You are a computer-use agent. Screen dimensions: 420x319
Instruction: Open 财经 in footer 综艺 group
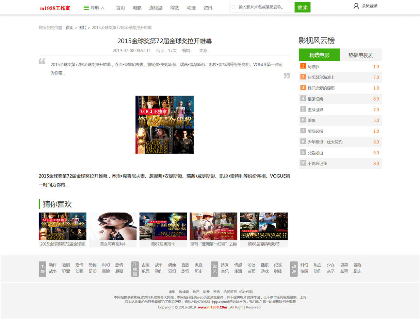(278, 271)
